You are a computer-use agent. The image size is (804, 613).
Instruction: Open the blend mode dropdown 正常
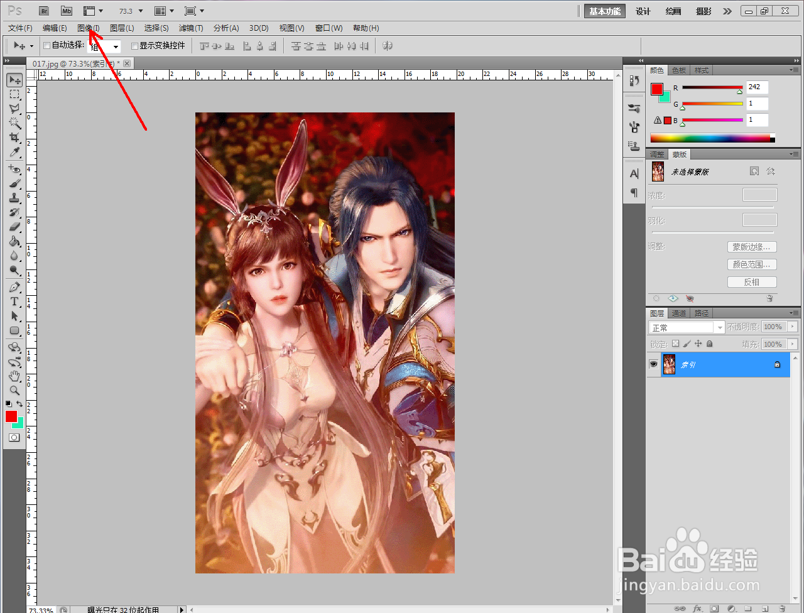coord(687,327)
